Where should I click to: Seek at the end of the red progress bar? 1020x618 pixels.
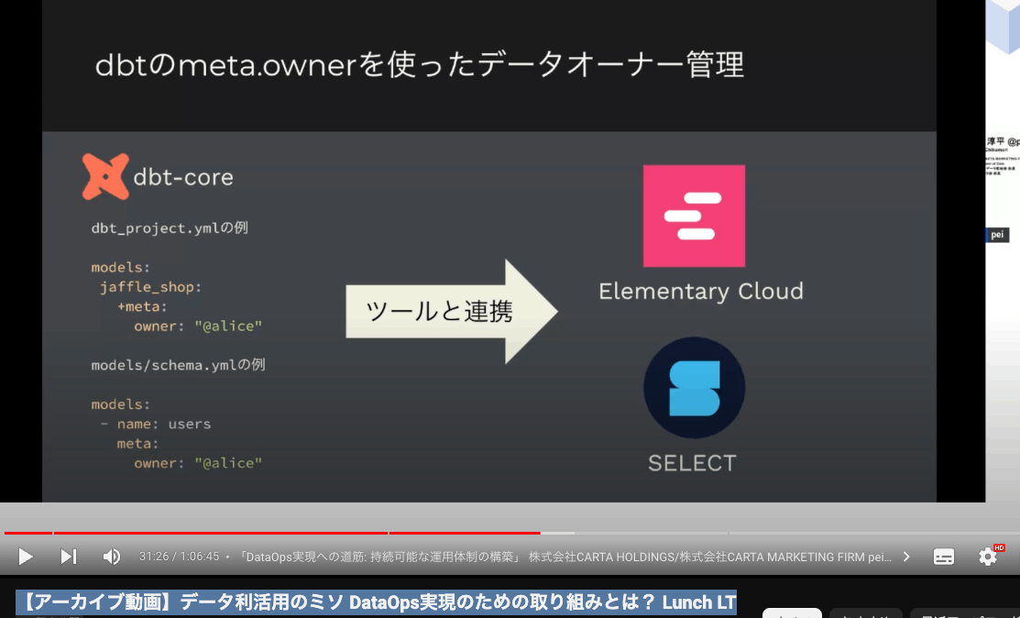(539, 533)
